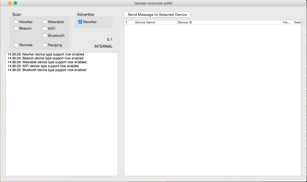This screenshot has height=182, width=307.
Task: Click the INTERNAL label
Action: point(103,47)
